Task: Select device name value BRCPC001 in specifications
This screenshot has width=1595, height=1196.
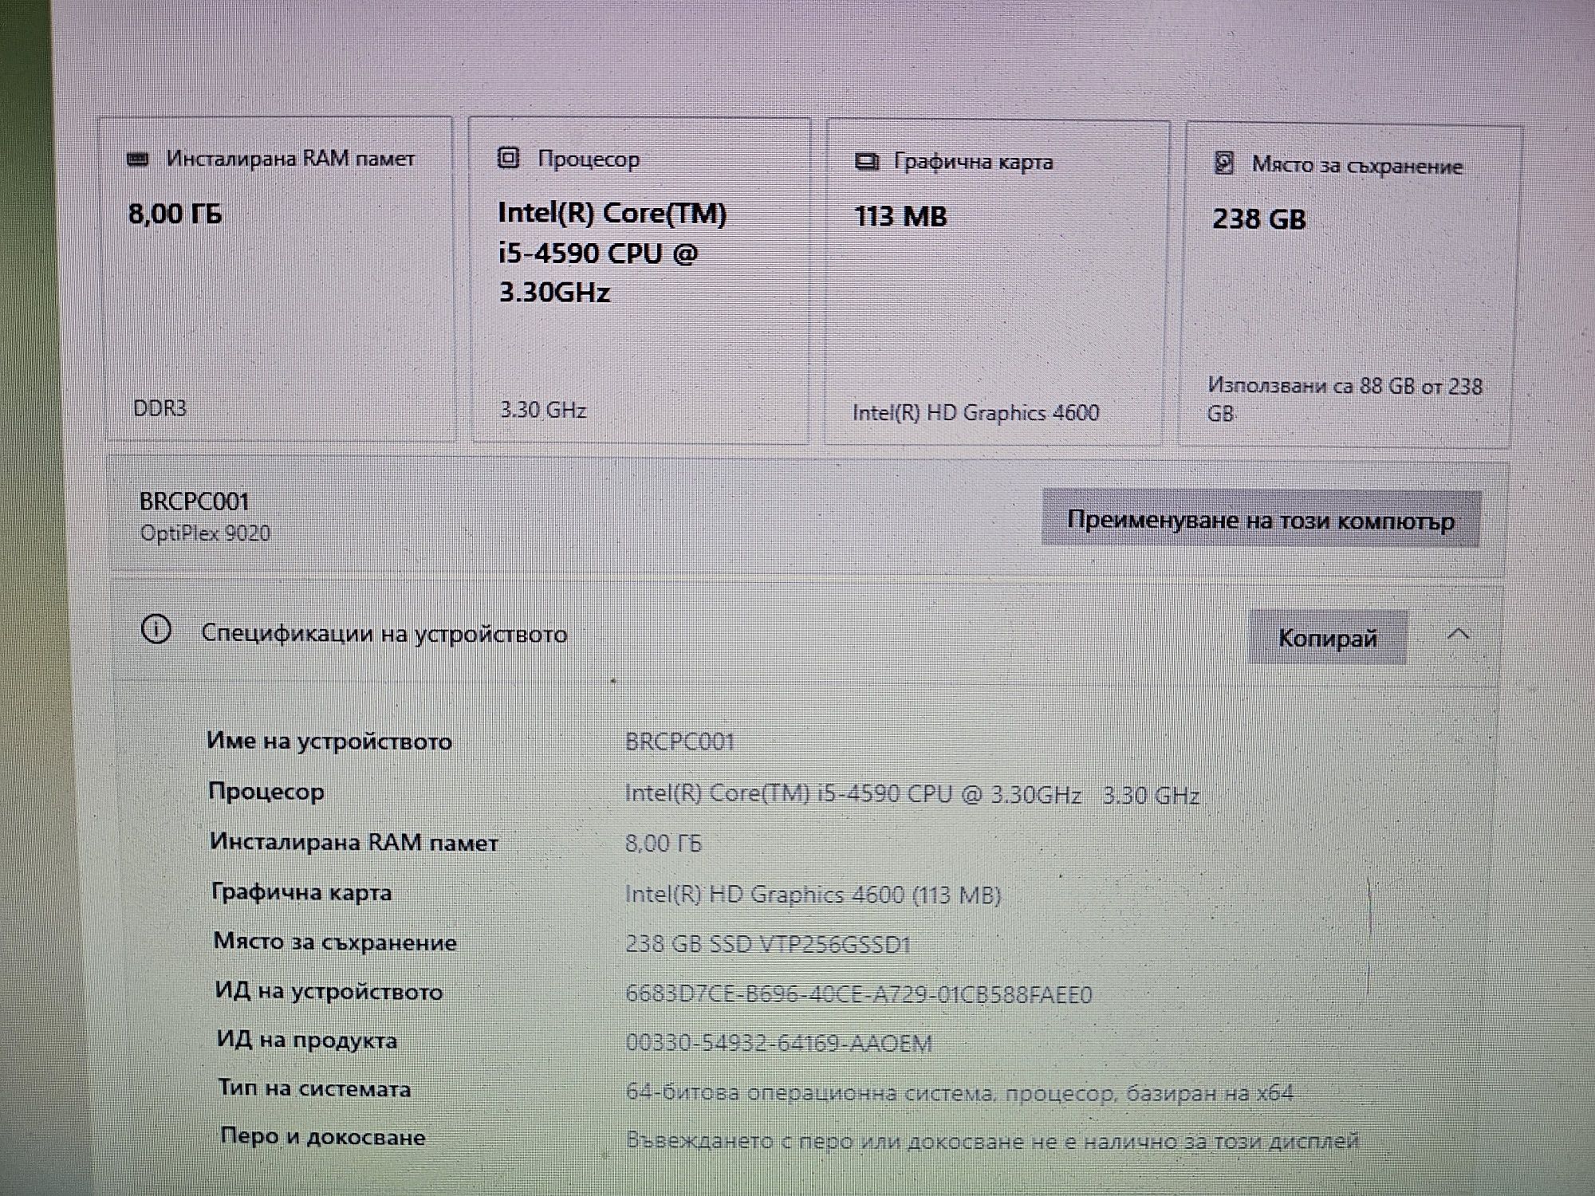Action: (679, 742)
